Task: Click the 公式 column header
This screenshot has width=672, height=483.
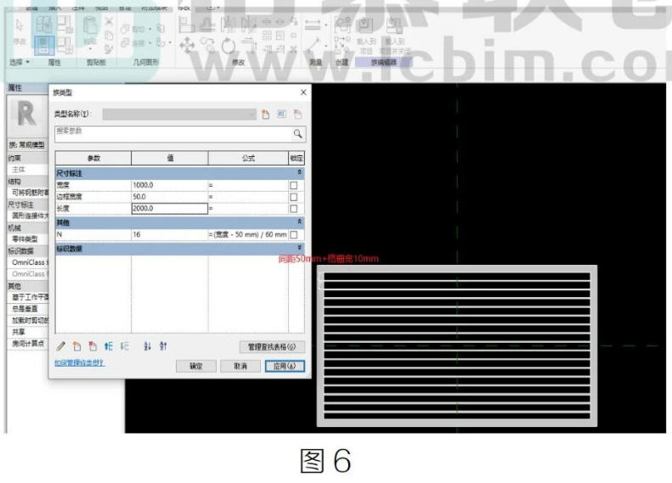Action: point(248,158)
